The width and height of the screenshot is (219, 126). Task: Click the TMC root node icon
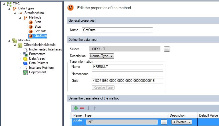(x=9, y=4)
